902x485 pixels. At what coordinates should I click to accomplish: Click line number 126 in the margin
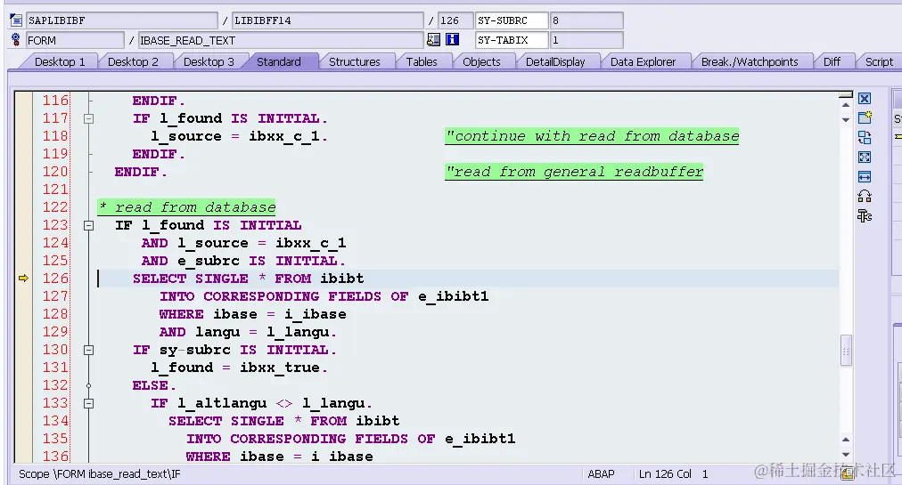pyautogui.click(x=55, y=279)
